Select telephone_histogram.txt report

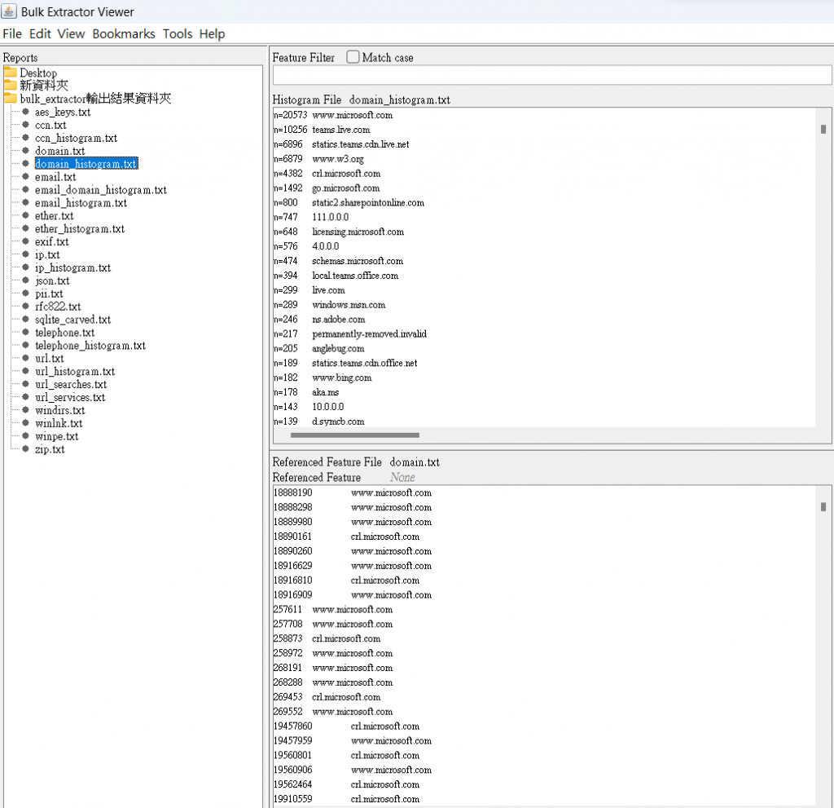[90, 346]
